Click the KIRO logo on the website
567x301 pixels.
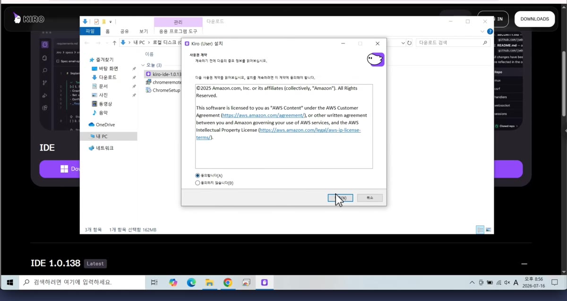29,18
